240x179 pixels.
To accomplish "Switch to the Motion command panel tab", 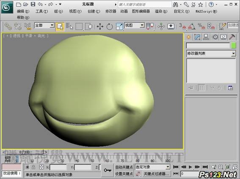I will coord(215,37).
